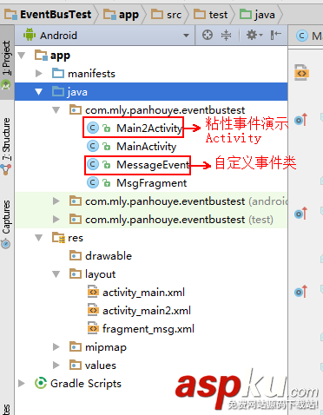
Task: Click the Android robot icon
Action: point(30,35)
